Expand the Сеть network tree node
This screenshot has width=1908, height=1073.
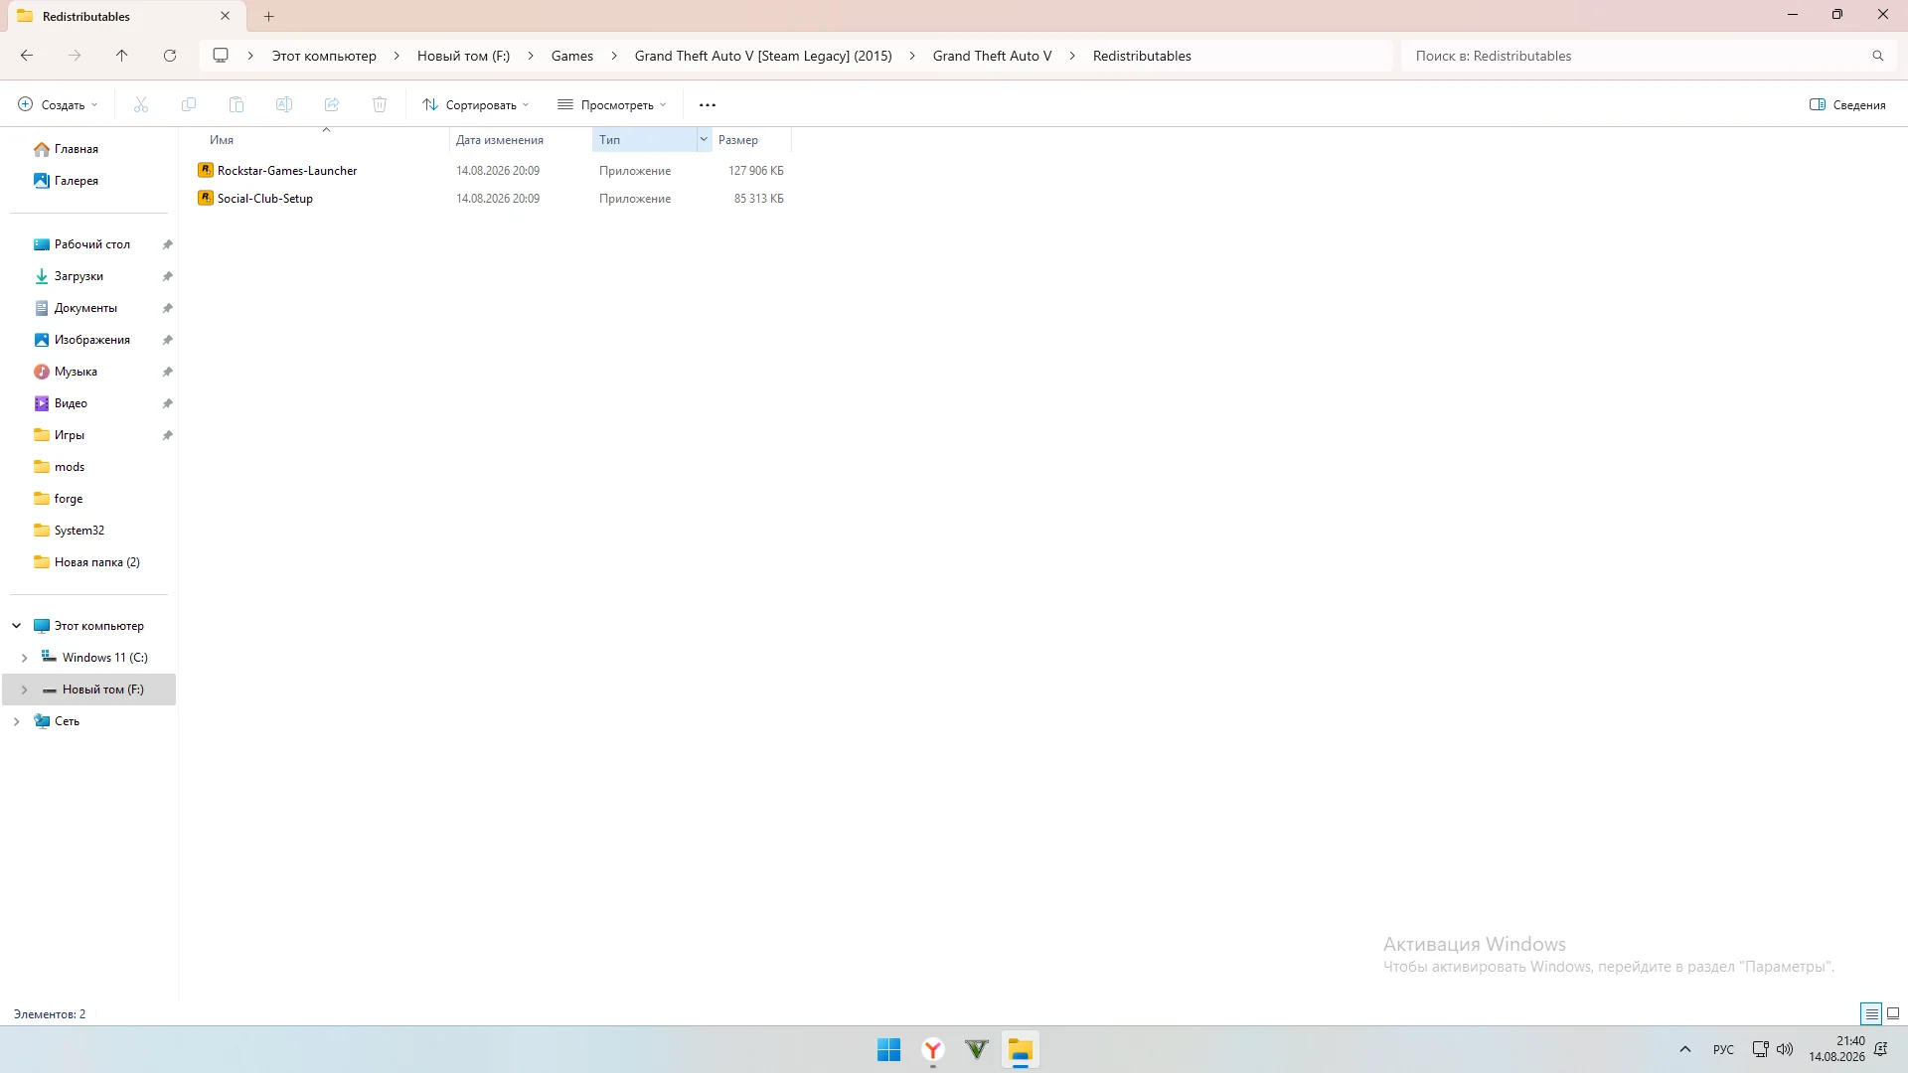(17, 721)
